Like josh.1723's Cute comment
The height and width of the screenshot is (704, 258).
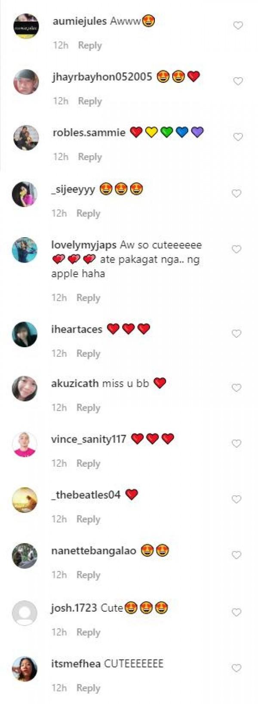(x=236, y=612)
